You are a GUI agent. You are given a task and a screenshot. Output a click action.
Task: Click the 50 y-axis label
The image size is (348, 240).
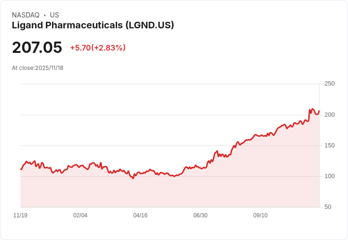(328, 207)
